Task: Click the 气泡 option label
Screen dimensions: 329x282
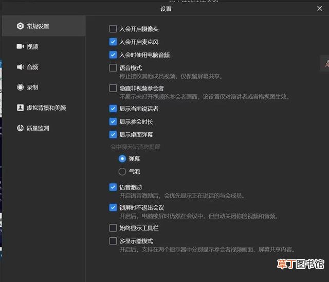Action: click(x=134, y=172)
